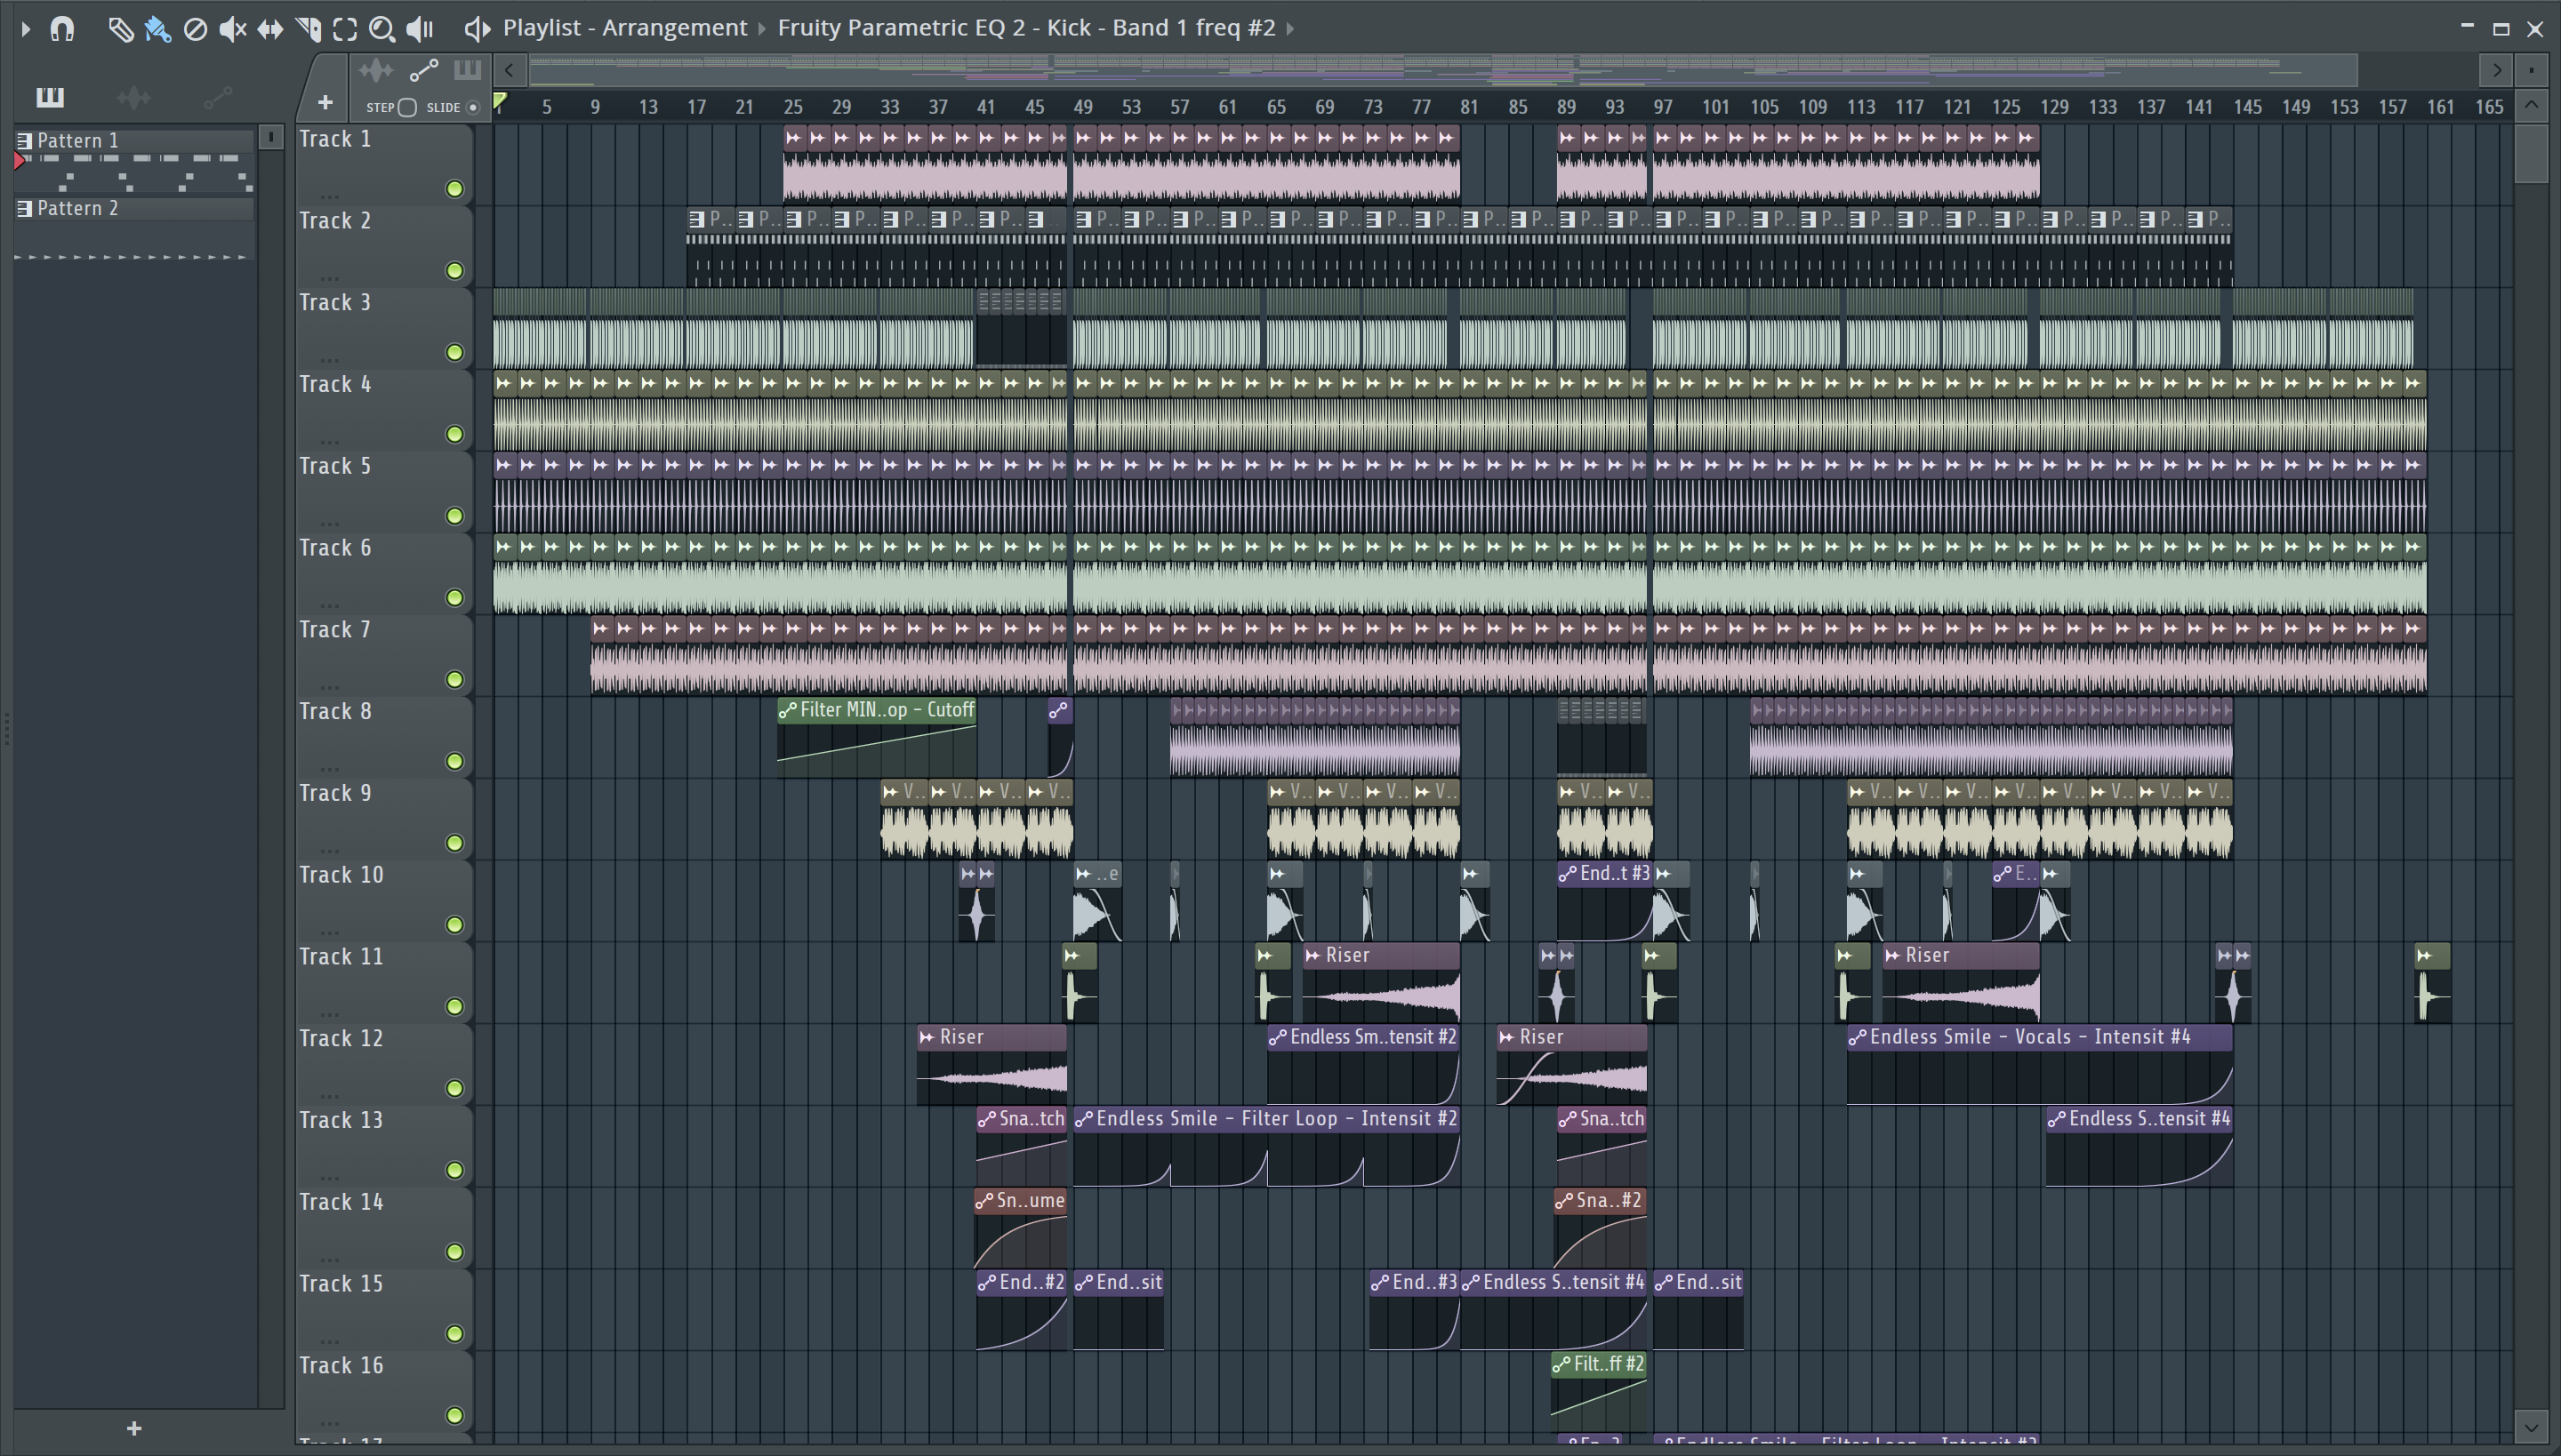Open the Endless Smile - Vocals - Intensit #4 clip menu
The image size is (2561, 1456).
pos(1857,1038)
